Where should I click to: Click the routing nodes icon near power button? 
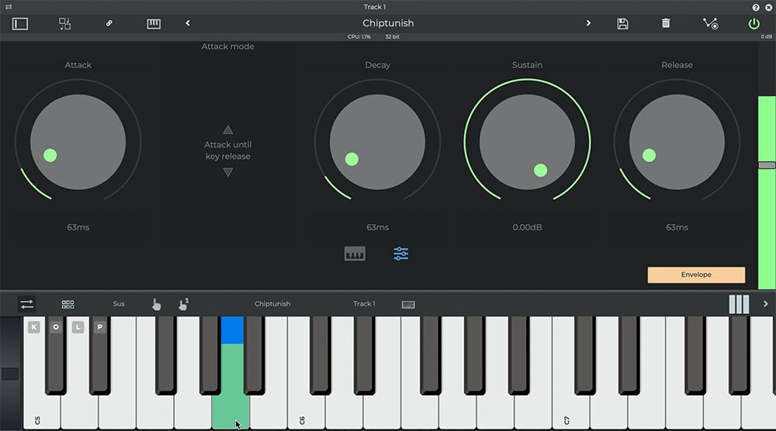[710, 23]
